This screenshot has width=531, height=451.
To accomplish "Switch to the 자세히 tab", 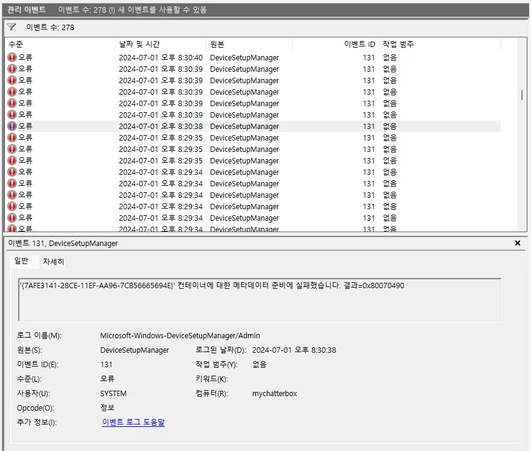I will point(53,261).
